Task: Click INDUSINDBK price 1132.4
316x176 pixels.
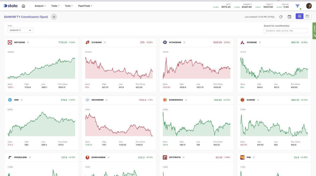Action: click(142, 100)
